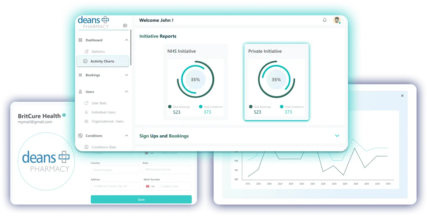Viewport: 428px width, 216px height.
Task: Click the Statistics chart icon
Action: click(87, 51)
